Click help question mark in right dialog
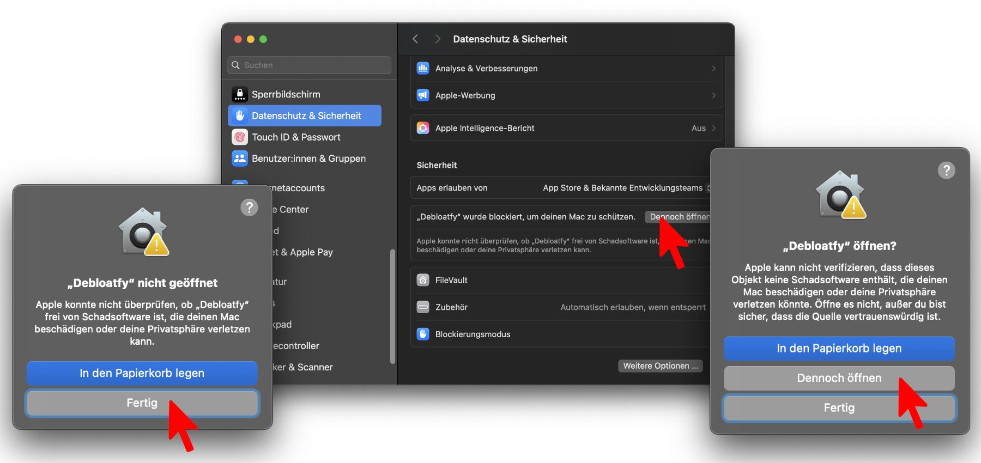Image resolution: width=981 pixels, height=463 pixels. pos(946,170)
